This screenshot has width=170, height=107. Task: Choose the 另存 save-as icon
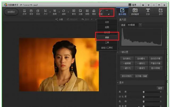(38, 12)
